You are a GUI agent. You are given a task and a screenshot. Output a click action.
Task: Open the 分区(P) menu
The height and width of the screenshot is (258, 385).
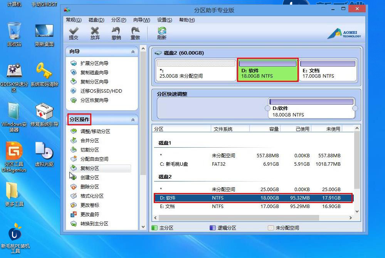click(119, 20)
